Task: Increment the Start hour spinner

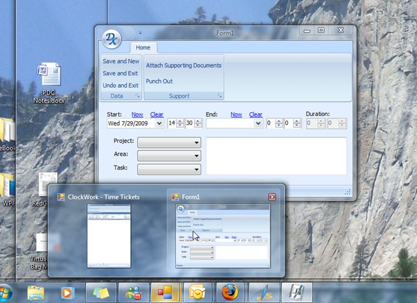Action: pos(180,121)
